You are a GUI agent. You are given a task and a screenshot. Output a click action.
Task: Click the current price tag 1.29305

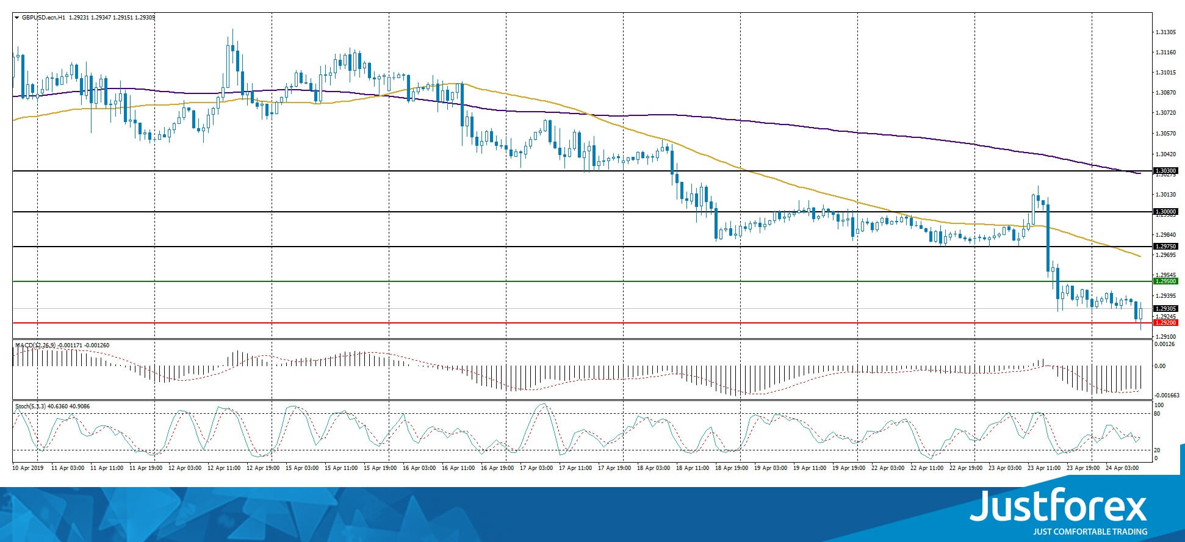point(1165,309)
